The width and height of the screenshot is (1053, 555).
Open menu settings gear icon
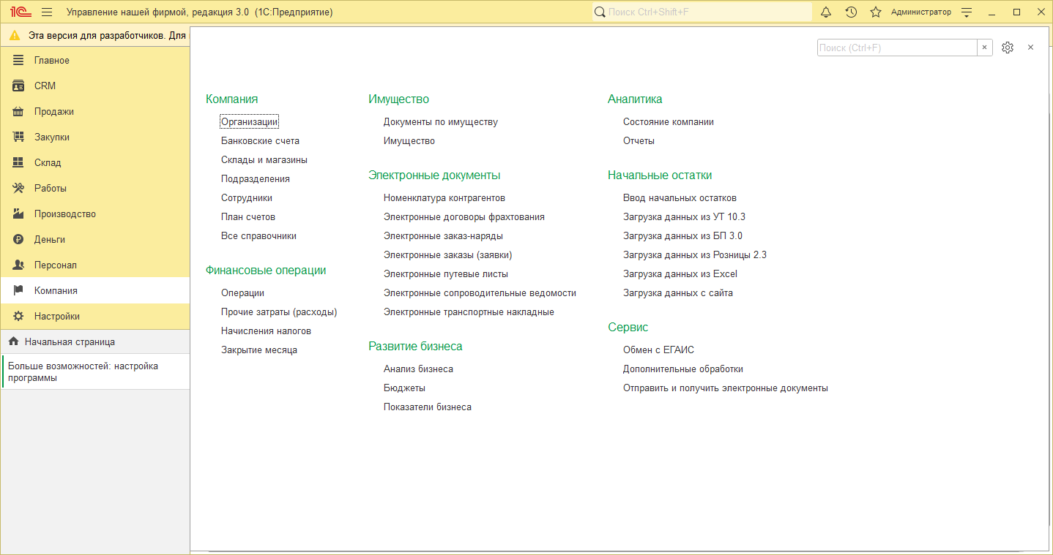coord(1008,48)
